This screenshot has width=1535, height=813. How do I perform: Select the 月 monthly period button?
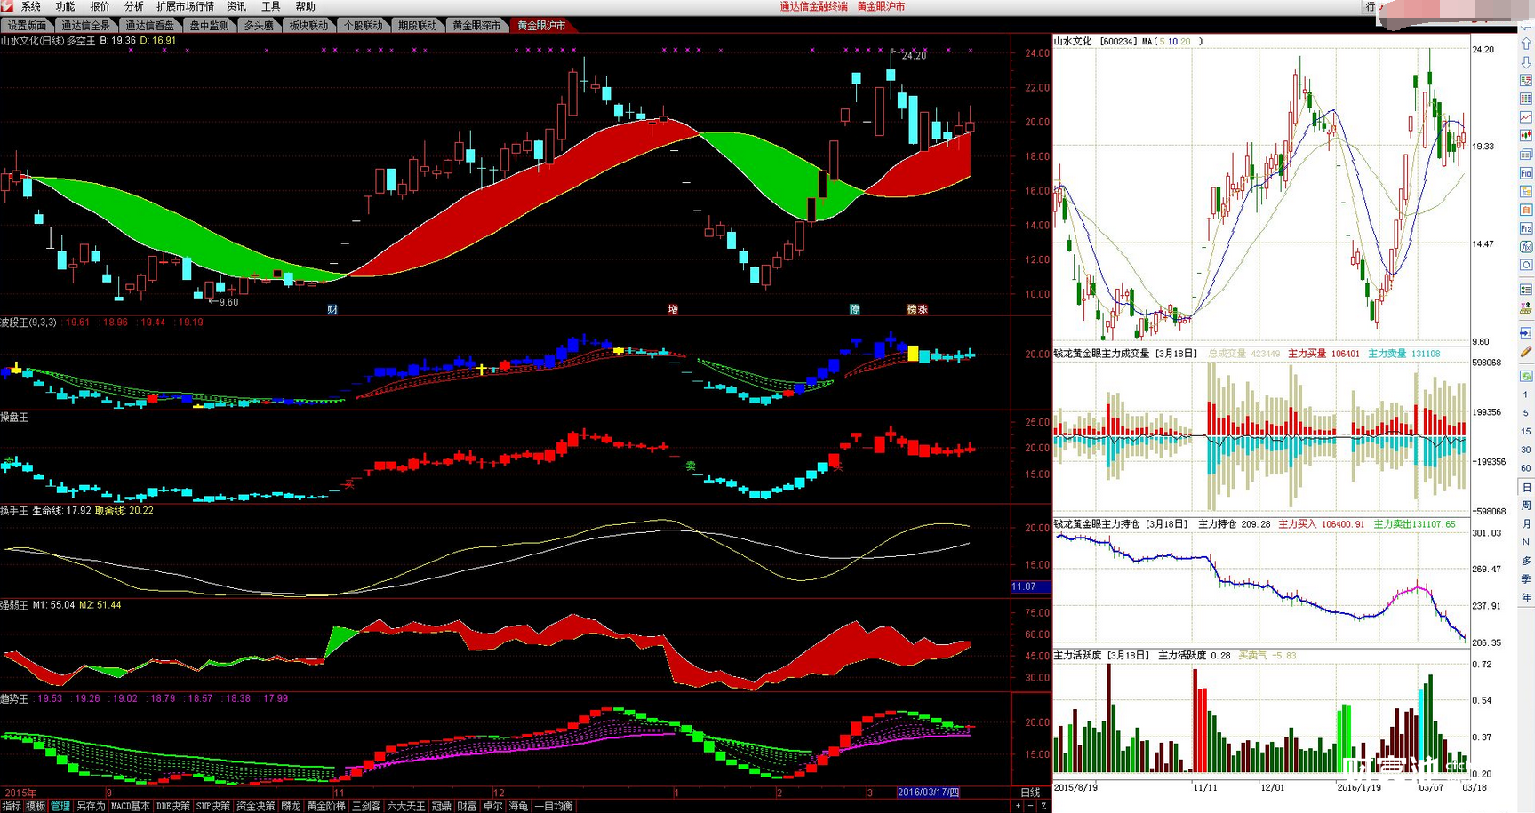pos(1526,524)
